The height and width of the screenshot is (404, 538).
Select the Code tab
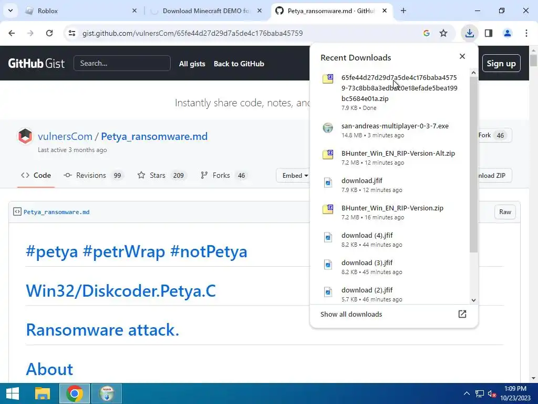click(36, 175)
